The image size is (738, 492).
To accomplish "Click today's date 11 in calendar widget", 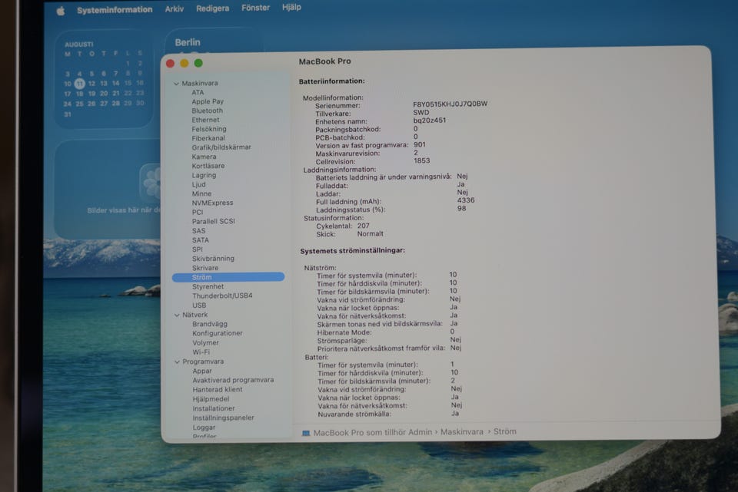I will click(79, 84).
